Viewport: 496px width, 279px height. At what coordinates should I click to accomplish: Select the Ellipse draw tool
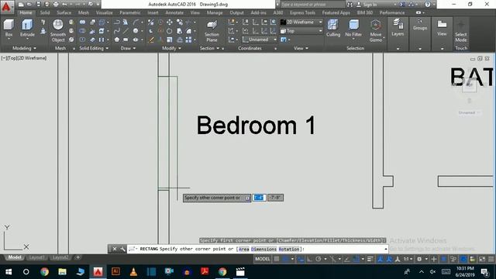pyautogui.click(x=136, y=40)
